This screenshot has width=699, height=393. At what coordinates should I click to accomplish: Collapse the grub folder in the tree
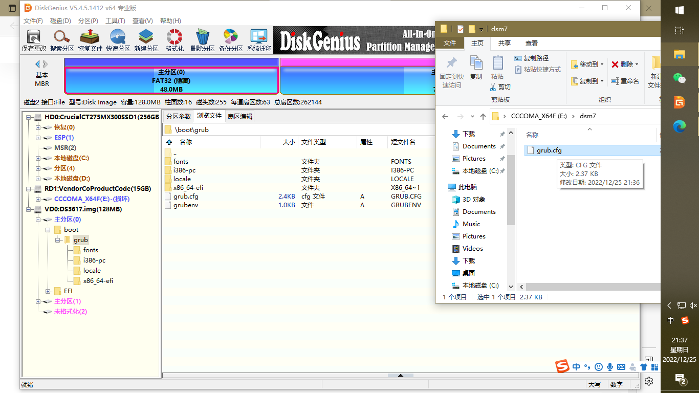[58, 239]
